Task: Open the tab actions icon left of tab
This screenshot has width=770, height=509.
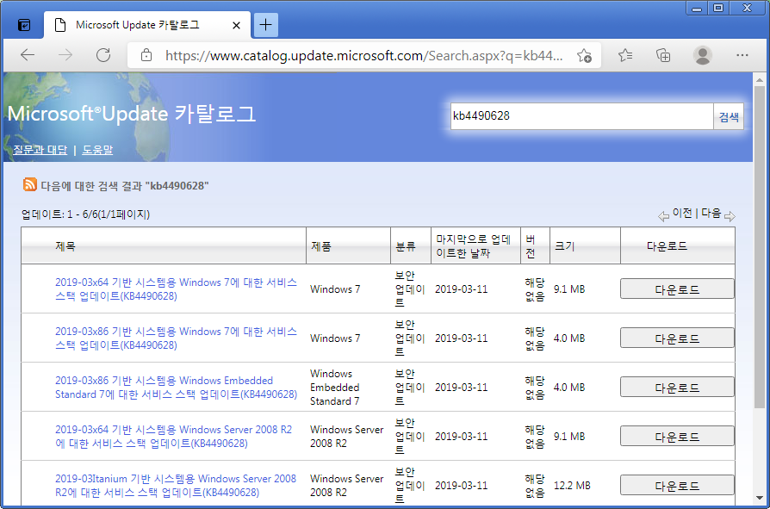Action: click(24, 25)
